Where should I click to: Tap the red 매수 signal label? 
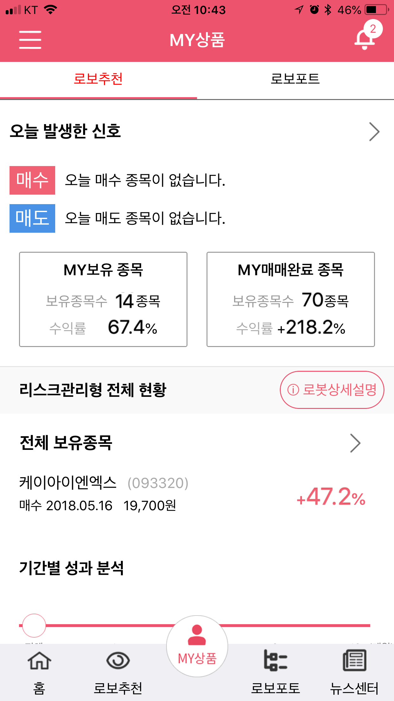(32, 180)
